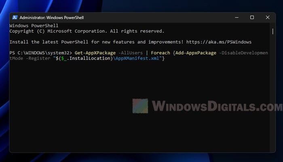Screen dimensions: 283x162
Task: Minimize the PowerShell window
Action: (237, 17)
